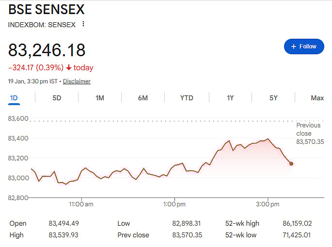
Task: Click the 83,246.18 current price
Action: (x=47, y=50)
